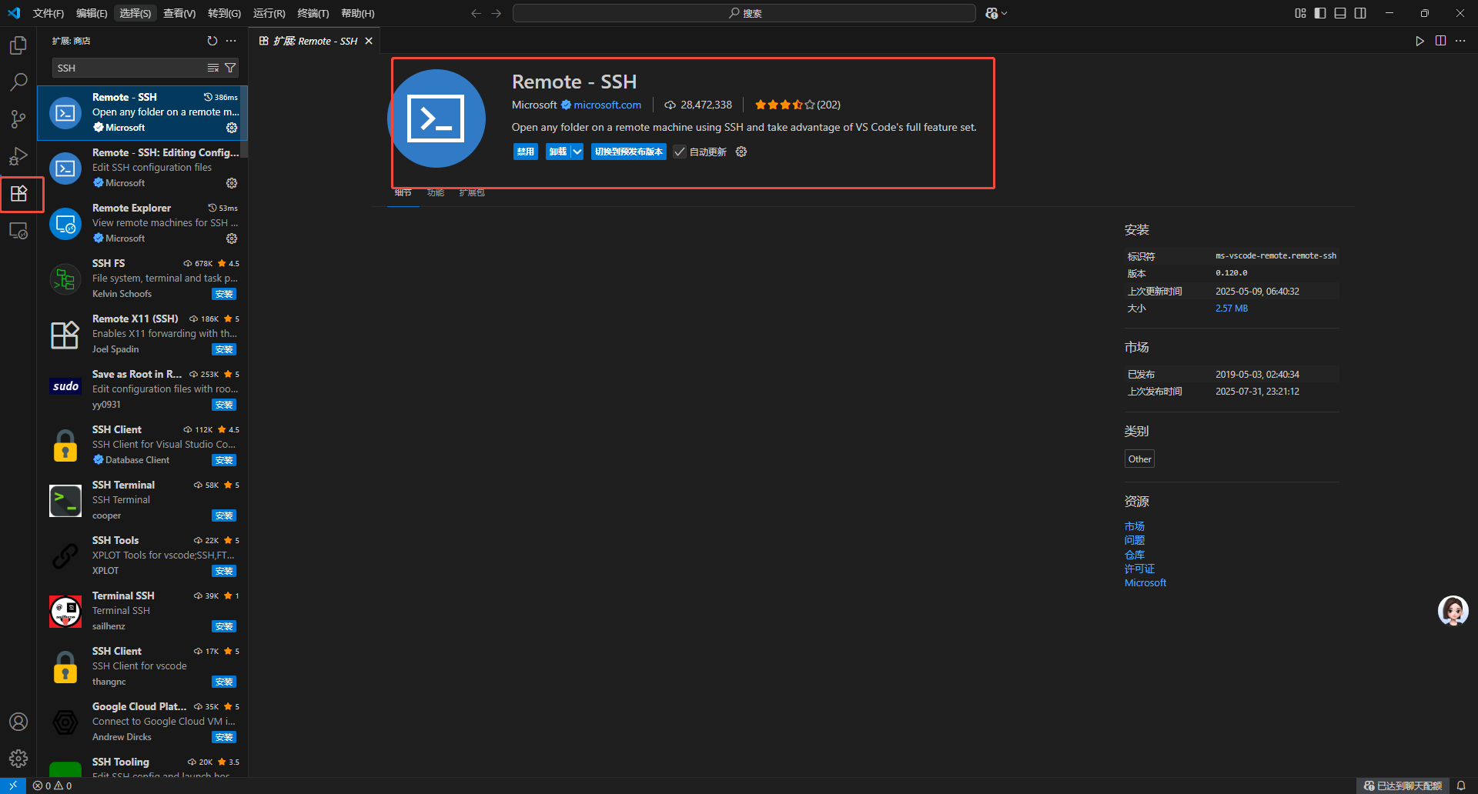
Task: Click the 切换到预发布版本 button
Action: tap(628, 152)
